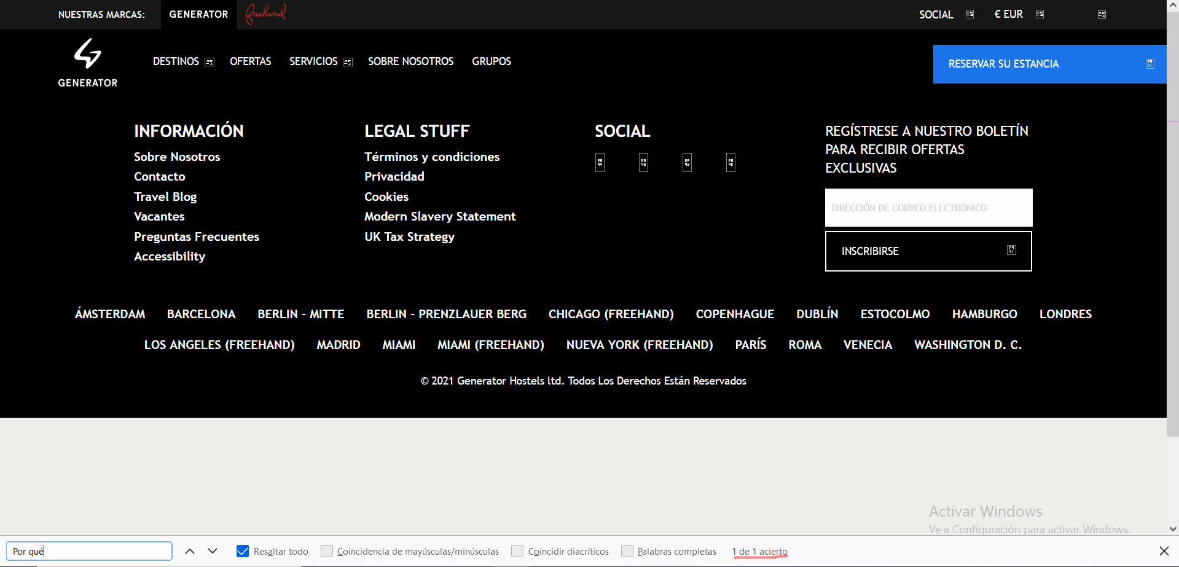Enable Coincidir diacríticos checkbox
The width and height of the screenshot is (1179, 567).
click(x=517, y=551)
